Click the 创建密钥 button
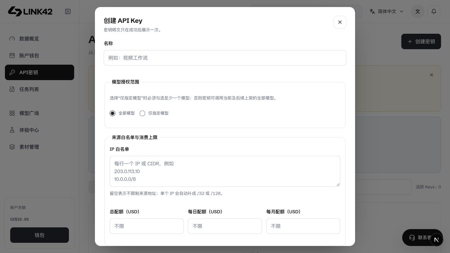This screenshot has height=253, width=450. (x=421, y=41)
